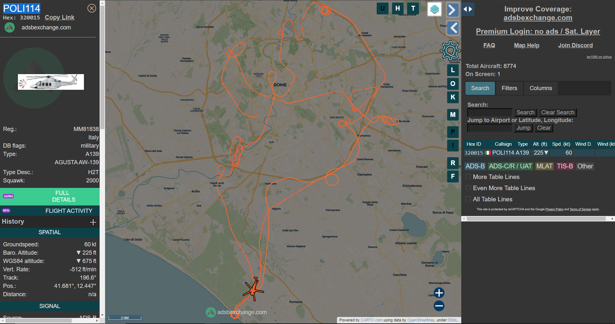Switch to the Search tab
The height and width of the screenshot is (324, 615).
480,88
